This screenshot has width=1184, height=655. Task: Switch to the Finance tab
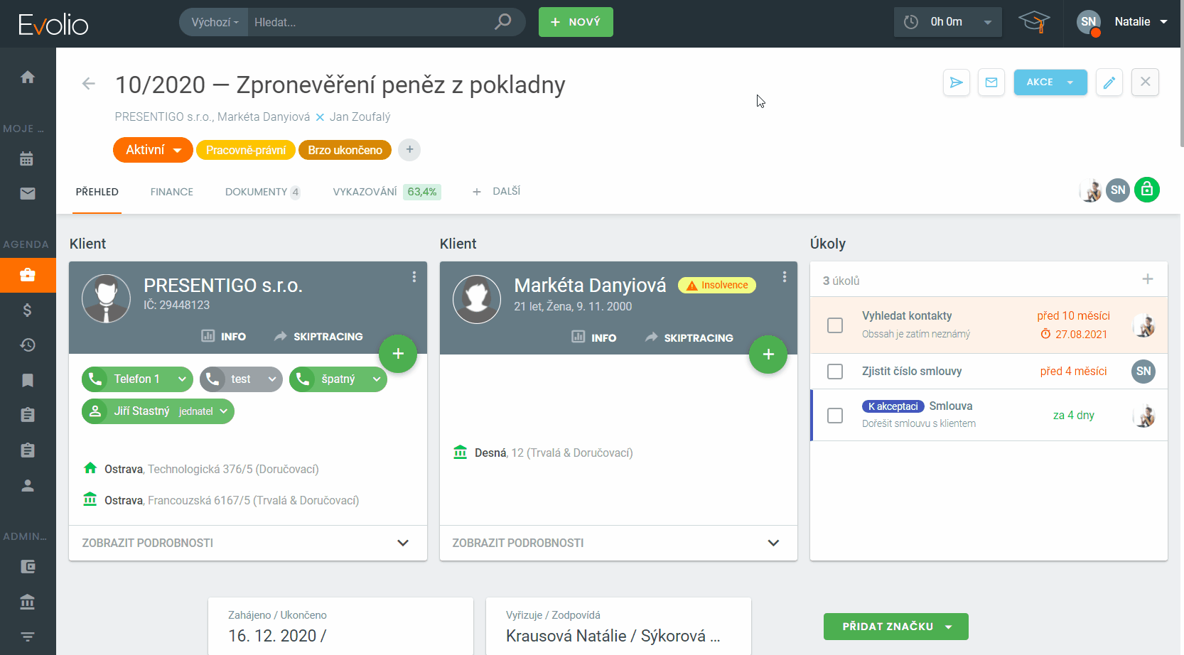click(x=171, y=192)
